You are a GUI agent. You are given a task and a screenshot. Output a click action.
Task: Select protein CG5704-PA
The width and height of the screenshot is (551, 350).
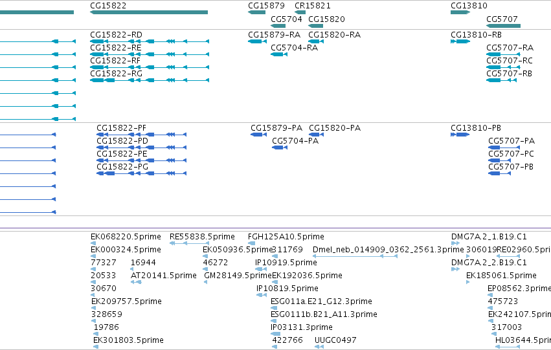click(280, 148)
